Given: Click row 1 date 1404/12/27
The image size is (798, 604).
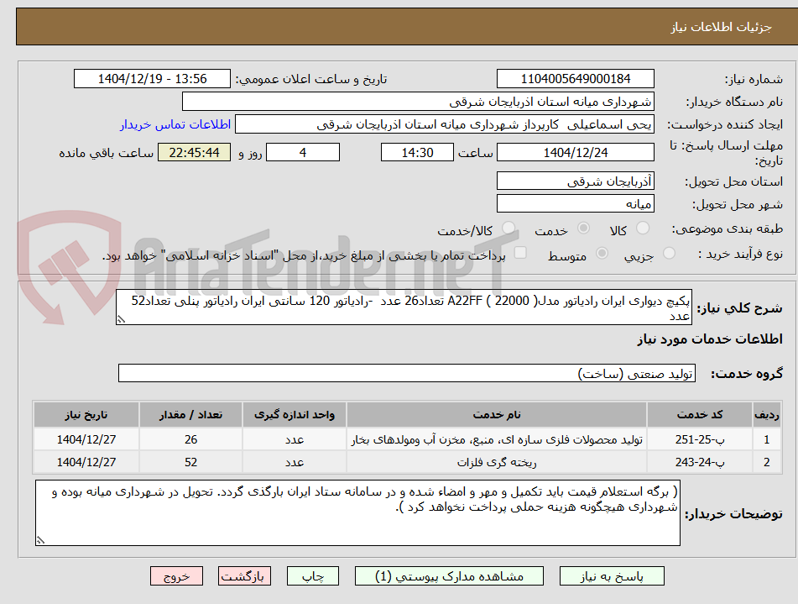Looking at the screenshot, I should point(86,439).
